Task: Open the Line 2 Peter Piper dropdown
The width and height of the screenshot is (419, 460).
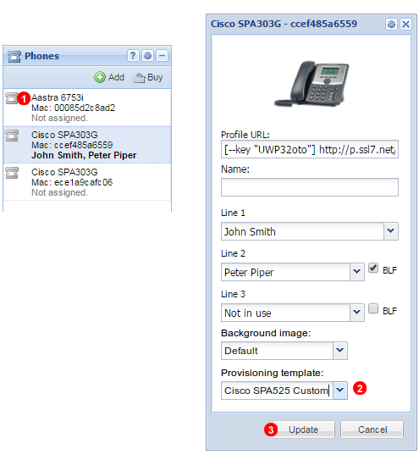Action: [x=357, y=272]
